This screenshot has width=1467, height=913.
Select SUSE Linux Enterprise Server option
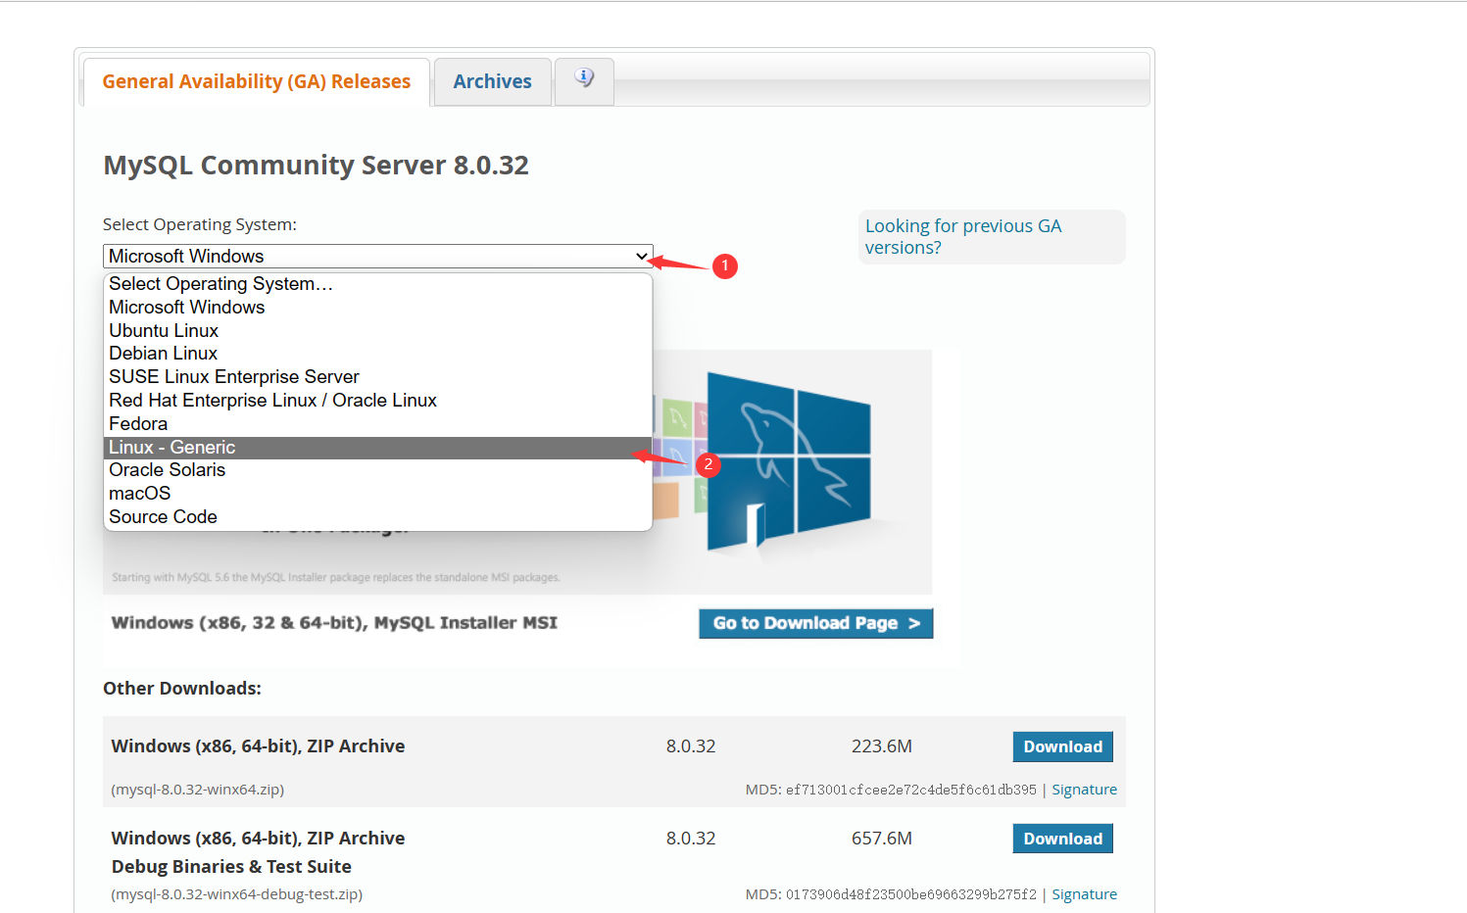coord(377,377)
